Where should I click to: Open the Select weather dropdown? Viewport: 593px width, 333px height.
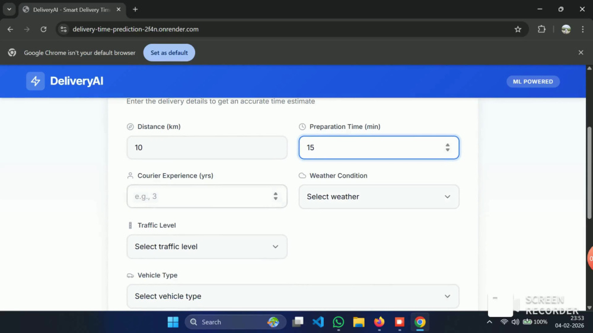click(x=379, y=196)
